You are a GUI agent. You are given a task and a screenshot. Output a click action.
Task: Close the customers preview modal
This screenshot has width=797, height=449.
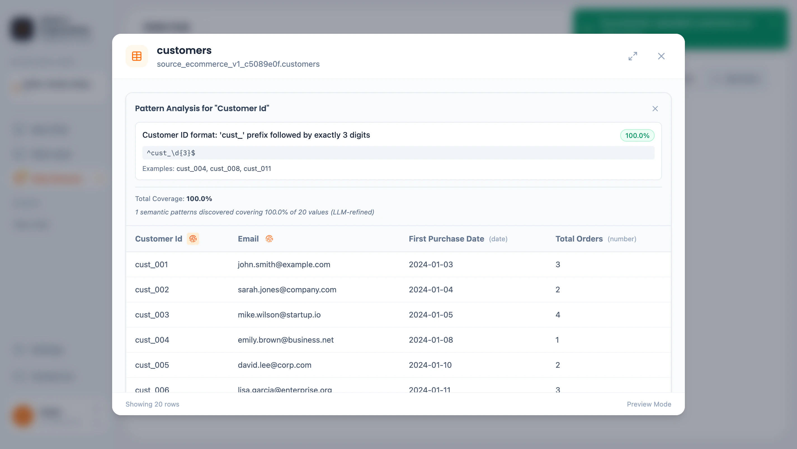tap(661, 56)
